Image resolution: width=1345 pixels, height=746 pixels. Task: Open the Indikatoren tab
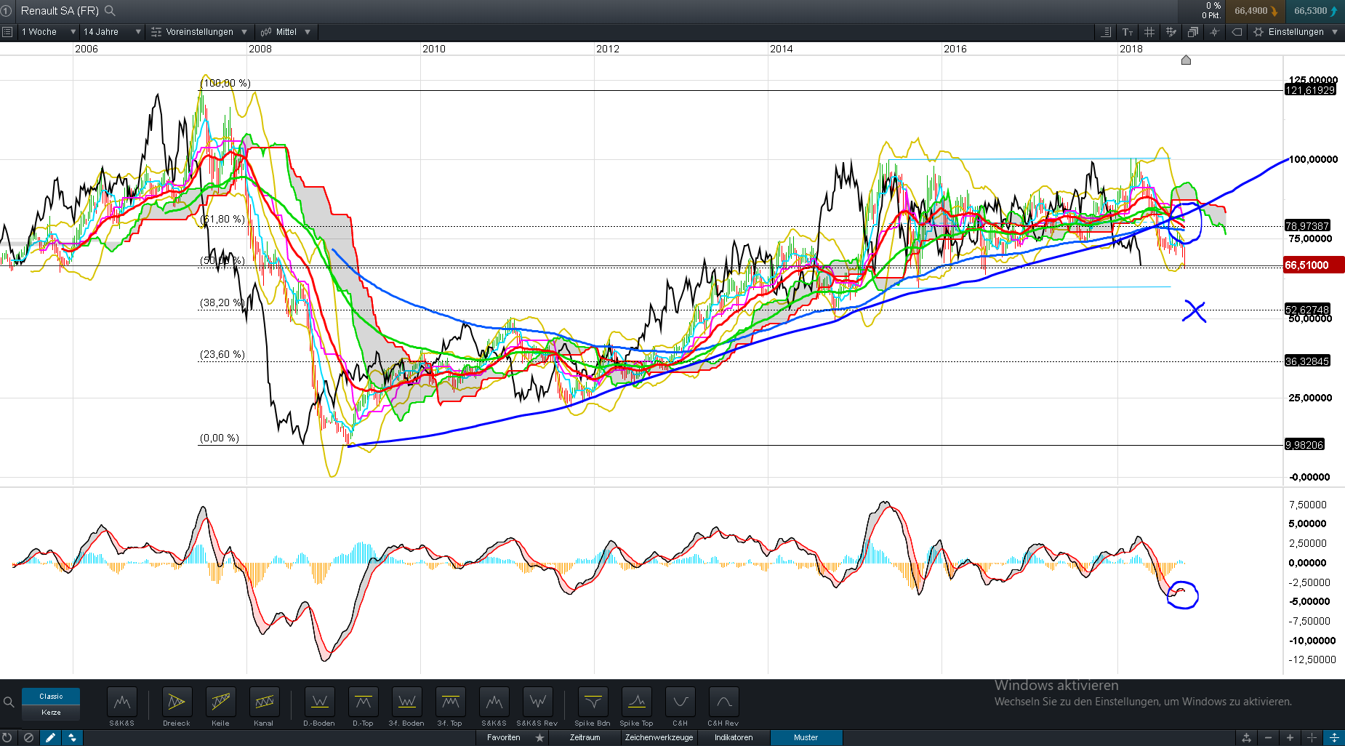click(x=734, y=738)
